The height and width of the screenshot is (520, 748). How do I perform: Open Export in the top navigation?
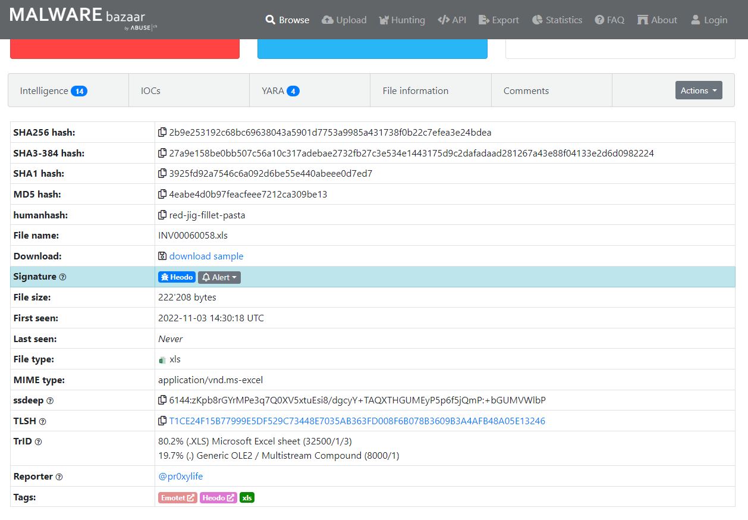(x=498, y=20)
